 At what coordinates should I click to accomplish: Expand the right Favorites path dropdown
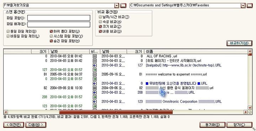pyautogui.click(x=243, y=6)
